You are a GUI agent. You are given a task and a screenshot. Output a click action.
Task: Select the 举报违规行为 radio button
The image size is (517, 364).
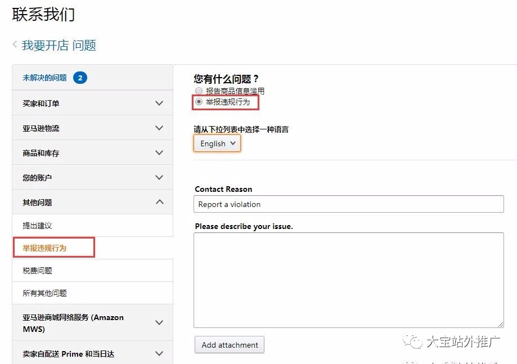point(199,102)
